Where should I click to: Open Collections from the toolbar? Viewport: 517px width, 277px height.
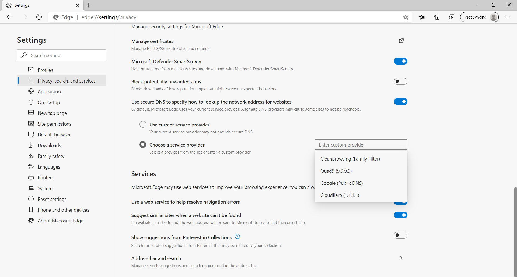coord(437,17)
